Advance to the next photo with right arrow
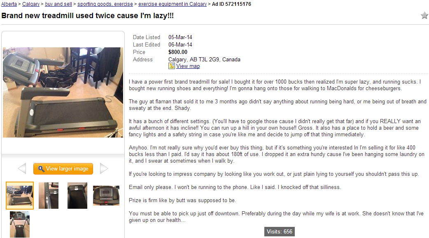 [x=104, y=168]
